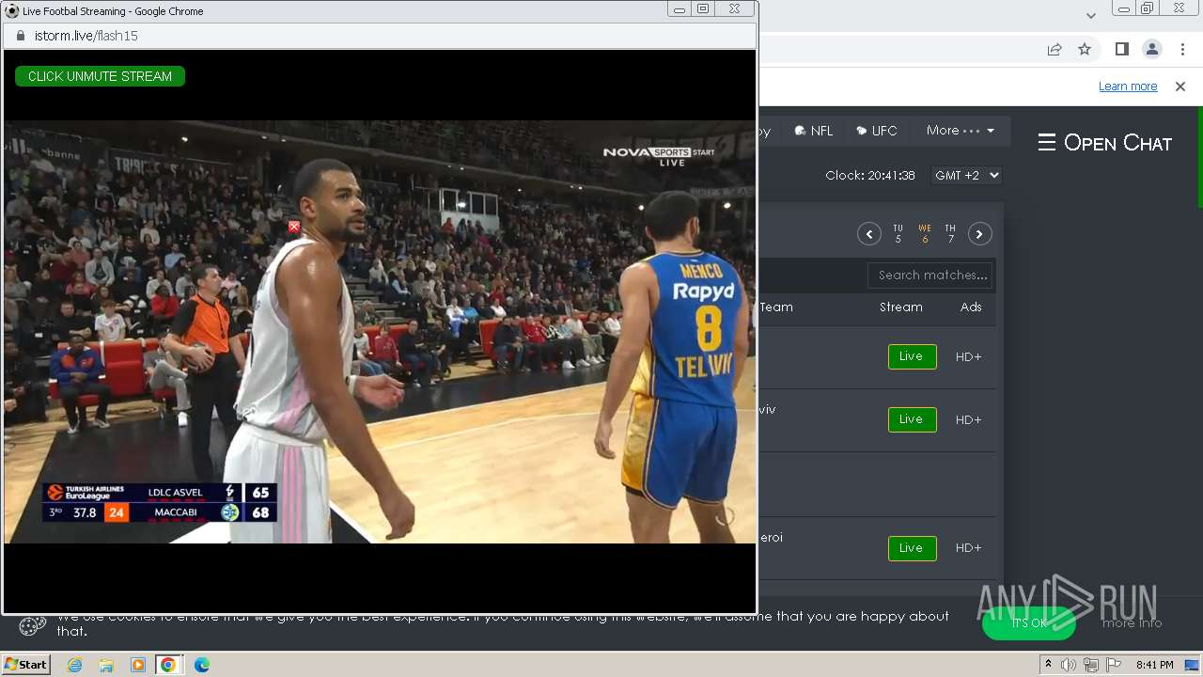Select Thursday 7 in the date picker
Image resolution: width=1203 pixels, height=677 pixels.
tap(950, 234)
